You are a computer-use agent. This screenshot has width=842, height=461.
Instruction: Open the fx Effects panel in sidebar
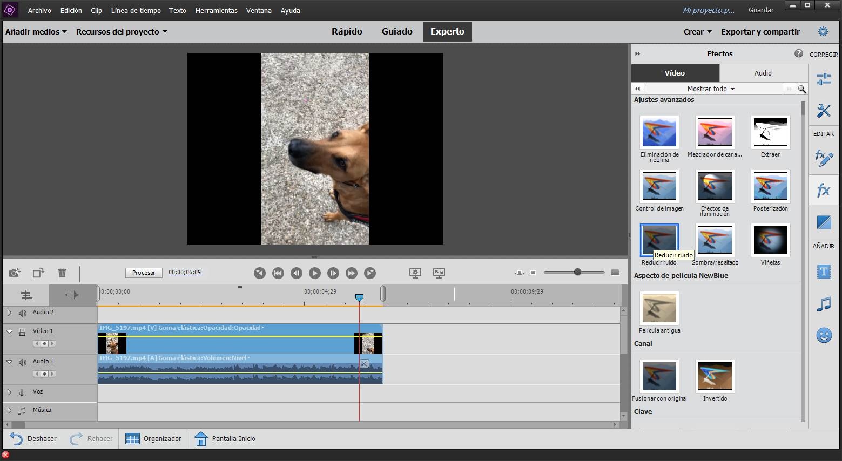[x=823, y=190]
